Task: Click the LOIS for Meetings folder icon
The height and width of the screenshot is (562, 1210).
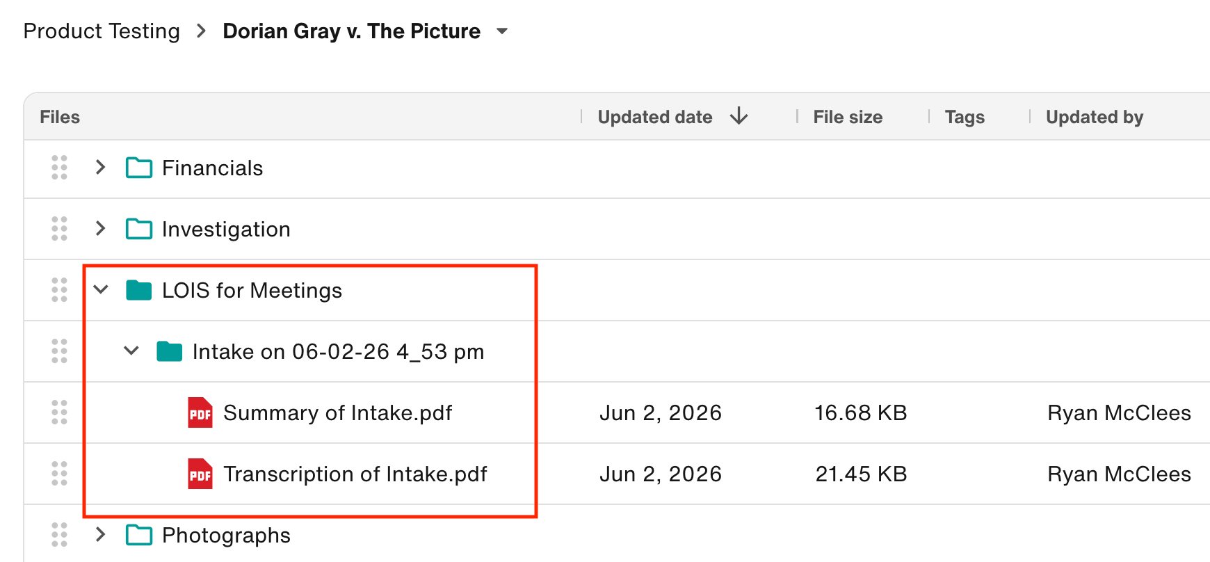Action: [x=139, y=290]
